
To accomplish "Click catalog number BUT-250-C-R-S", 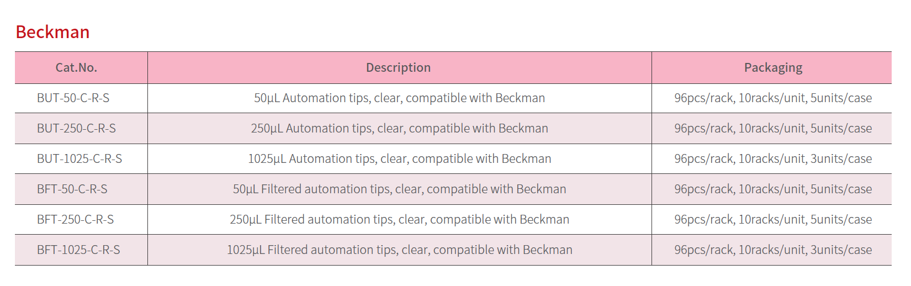I will pyautogui.click(x=76, y=128).
